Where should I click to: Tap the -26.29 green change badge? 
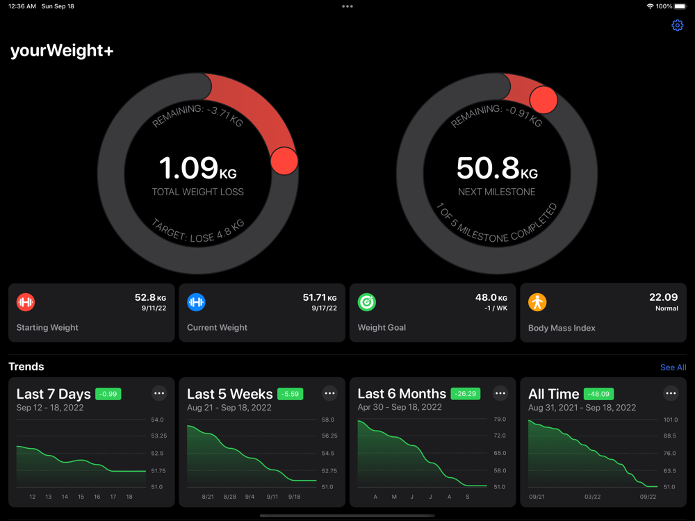point(466,393)
